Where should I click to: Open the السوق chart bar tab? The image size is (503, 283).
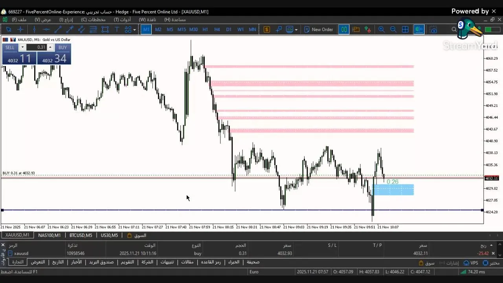click(137, 235)
